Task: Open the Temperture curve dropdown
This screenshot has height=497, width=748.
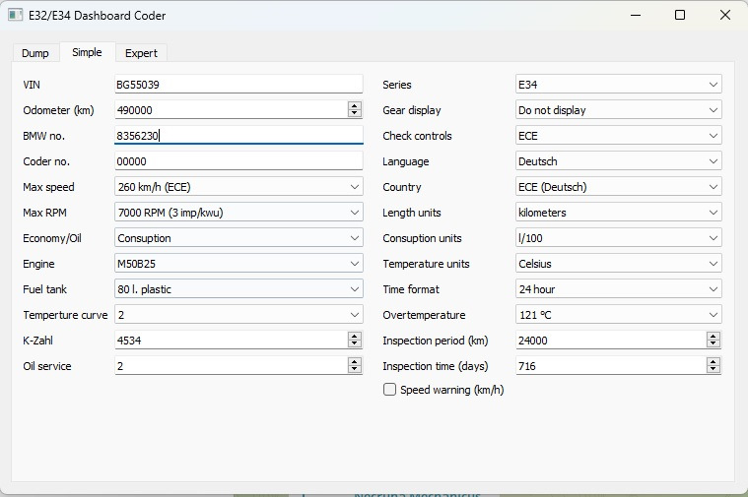Action: coord(238,315)
